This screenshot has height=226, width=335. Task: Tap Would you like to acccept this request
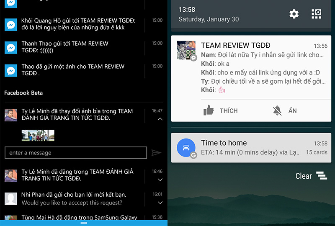tap(72, 203)
